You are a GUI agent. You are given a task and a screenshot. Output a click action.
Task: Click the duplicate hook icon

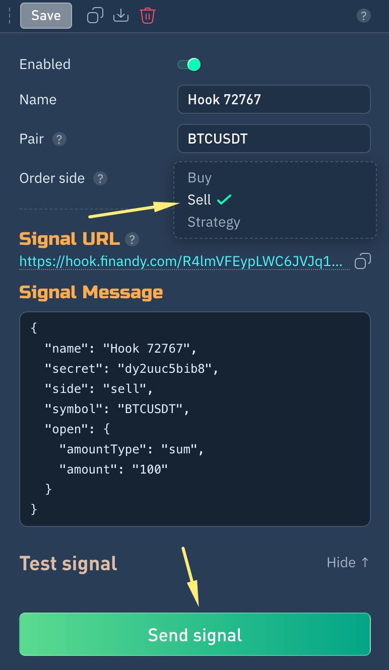[x=95, y=16]
